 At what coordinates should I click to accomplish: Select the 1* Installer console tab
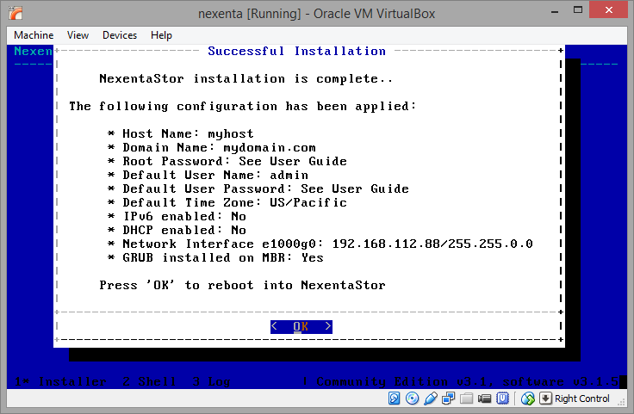(60, 381)
